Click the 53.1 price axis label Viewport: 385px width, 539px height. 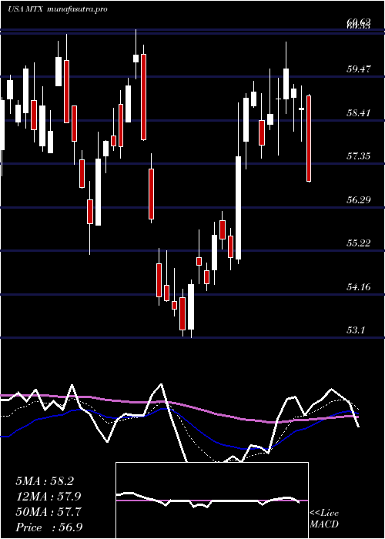(356, 330)
